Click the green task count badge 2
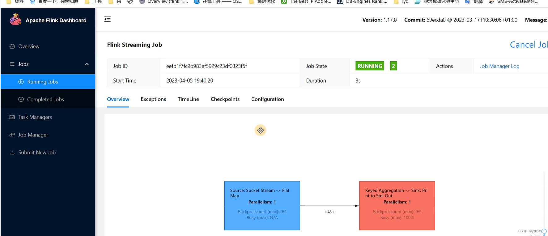 coord(393,66)
